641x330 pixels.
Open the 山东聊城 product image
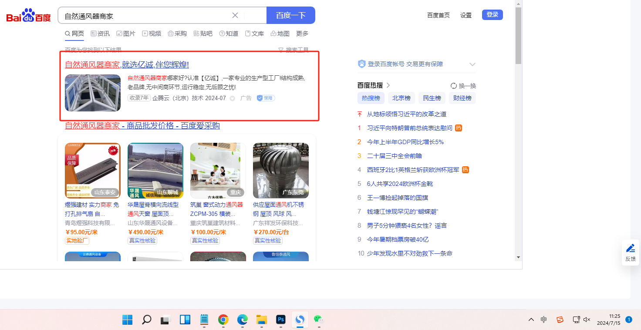(x=155, y=171)
